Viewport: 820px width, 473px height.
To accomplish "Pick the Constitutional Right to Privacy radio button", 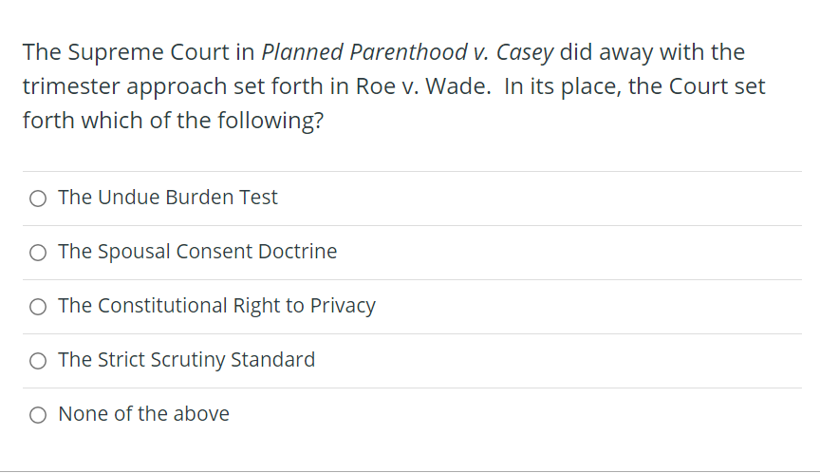I will 38,307.
